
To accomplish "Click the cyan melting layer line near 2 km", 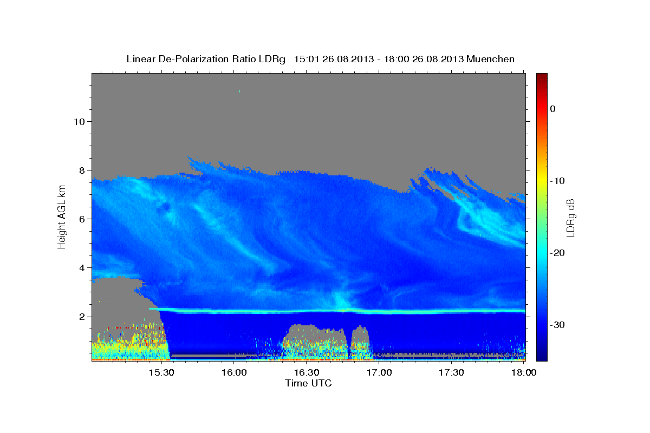I will (337, 311).
